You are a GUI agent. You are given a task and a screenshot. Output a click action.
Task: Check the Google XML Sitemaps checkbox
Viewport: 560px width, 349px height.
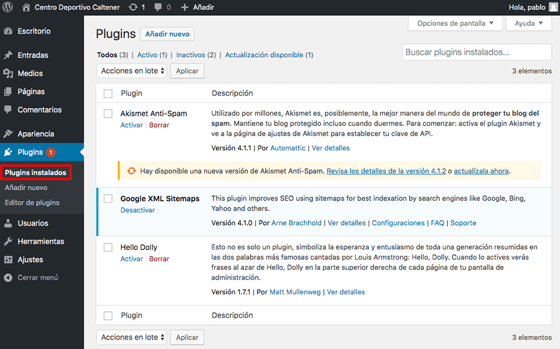tap(108, 199)
